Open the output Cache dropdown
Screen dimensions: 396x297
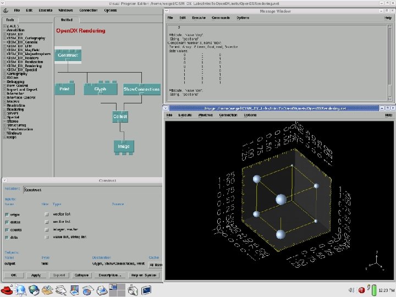pyautogui.click(x=155, y=265)
